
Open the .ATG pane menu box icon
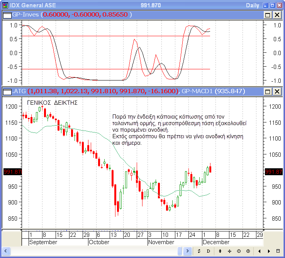click(7, 92)
